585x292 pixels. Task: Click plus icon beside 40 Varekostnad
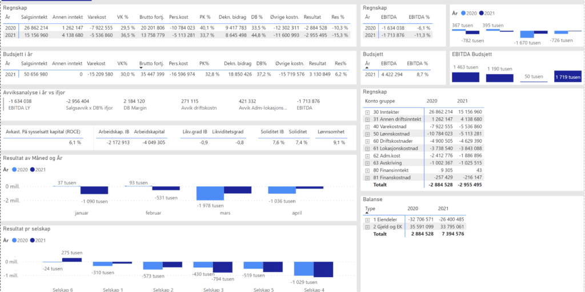tap(368, 127)
